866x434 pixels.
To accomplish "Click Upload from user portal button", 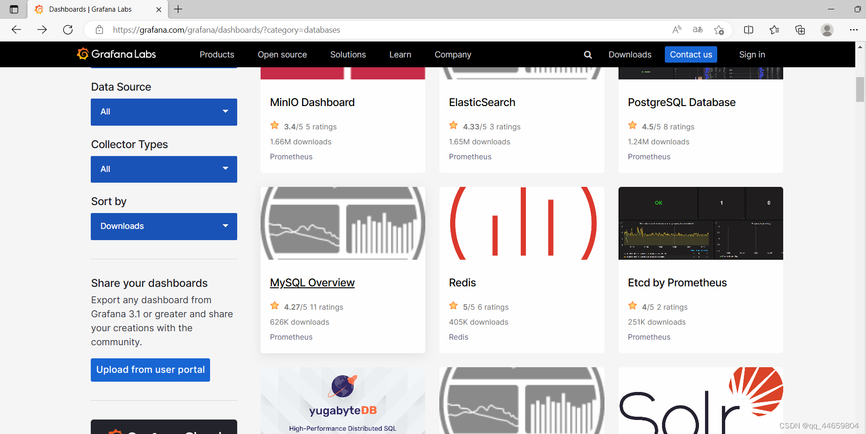I will [150, 370].
